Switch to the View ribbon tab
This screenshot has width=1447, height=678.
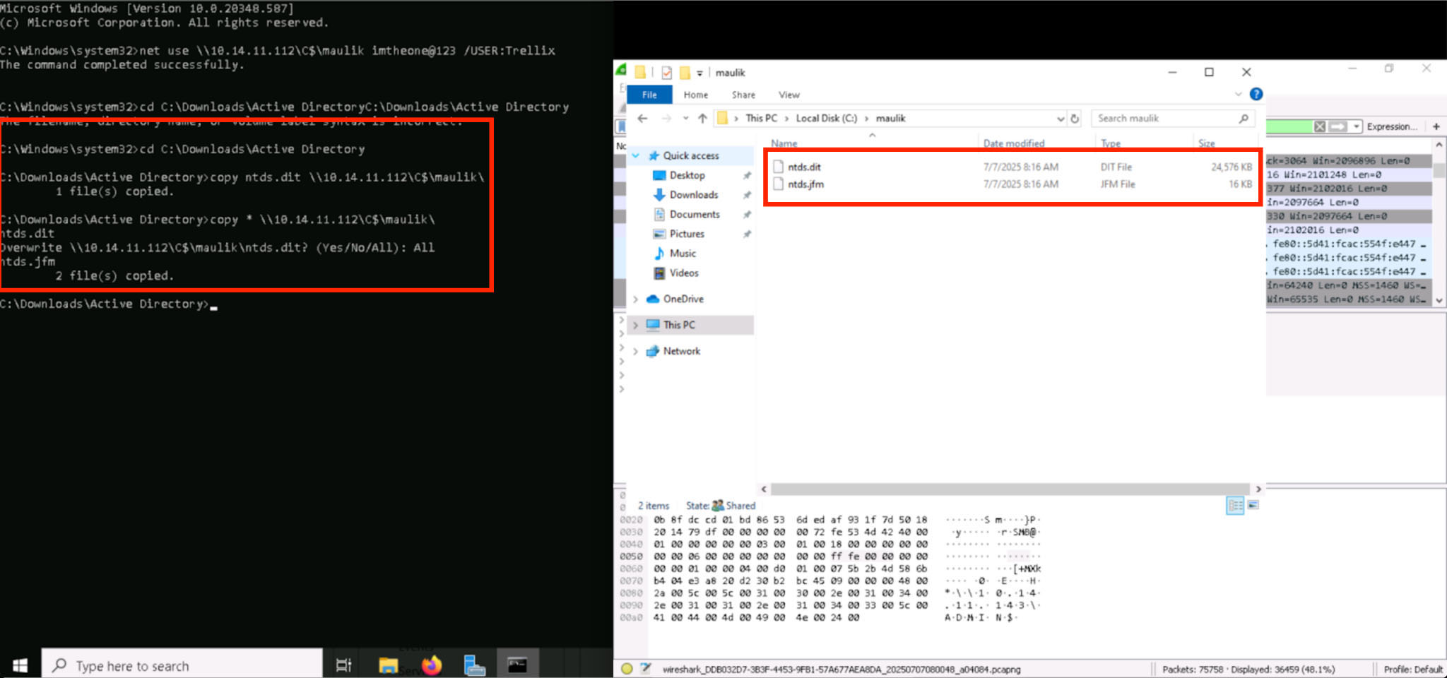click(x=789, y=95)
